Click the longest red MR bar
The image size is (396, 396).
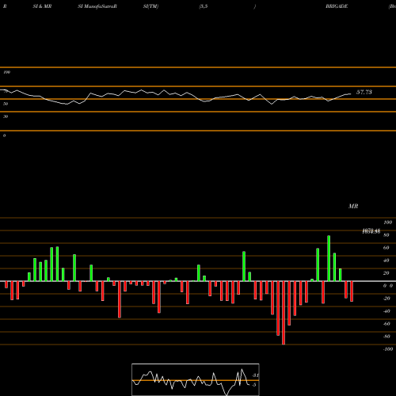coord(284,313)
